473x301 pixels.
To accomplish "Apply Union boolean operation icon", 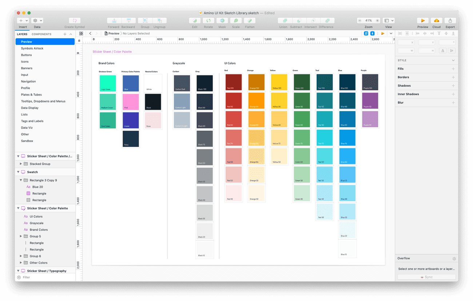I will pyautogui.click(x=283, y=21).
